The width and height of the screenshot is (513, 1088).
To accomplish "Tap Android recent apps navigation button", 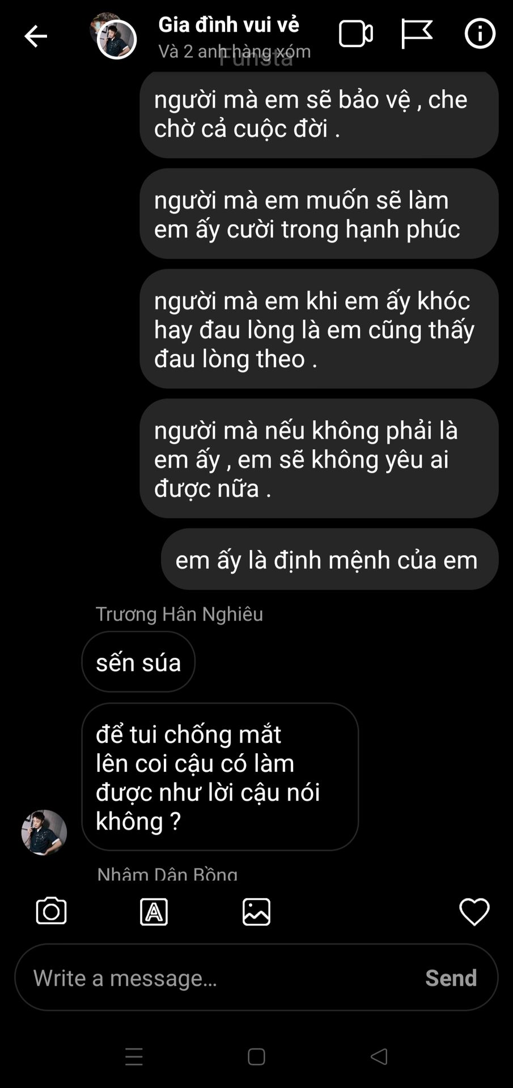I will coord(134,1057).
